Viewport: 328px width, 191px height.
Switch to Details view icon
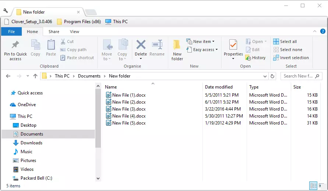click(313, 185)
